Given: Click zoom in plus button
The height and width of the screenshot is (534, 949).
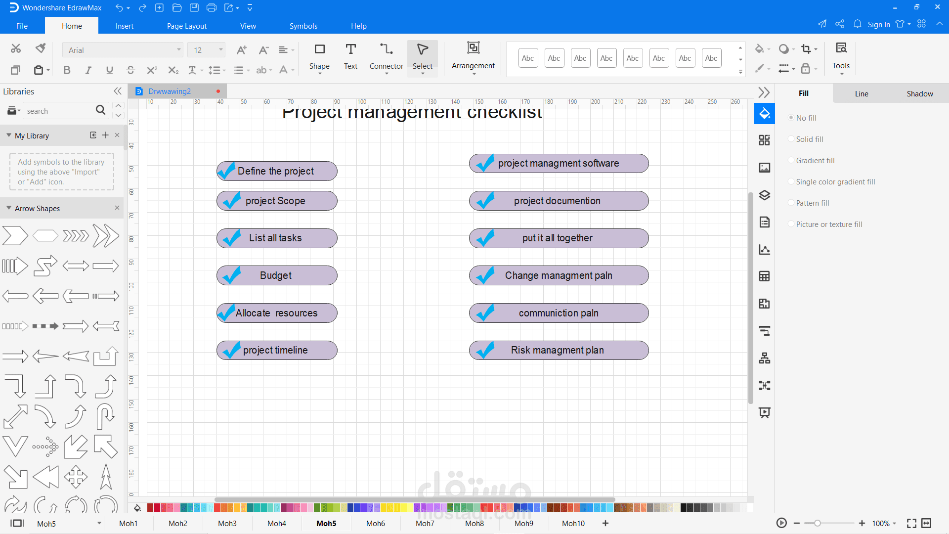Looking at the screenshot, I should [x=862, y=523].
